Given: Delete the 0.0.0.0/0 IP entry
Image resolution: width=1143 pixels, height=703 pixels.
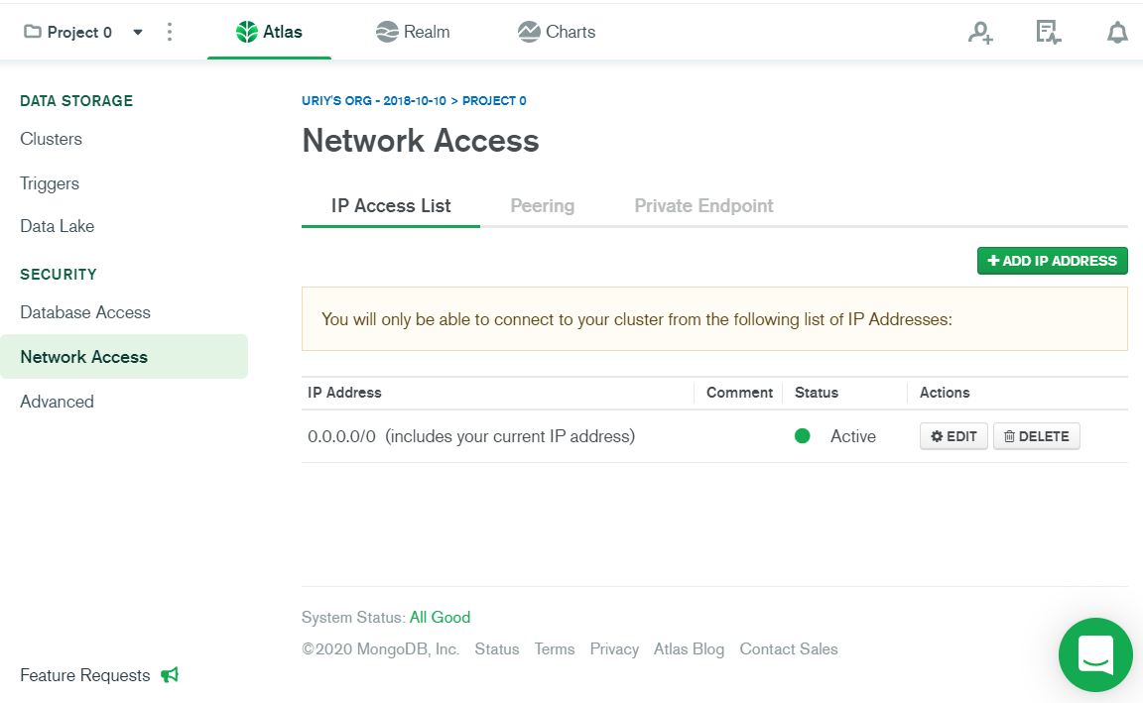Looking at the screenshot, I should 1036,436.
